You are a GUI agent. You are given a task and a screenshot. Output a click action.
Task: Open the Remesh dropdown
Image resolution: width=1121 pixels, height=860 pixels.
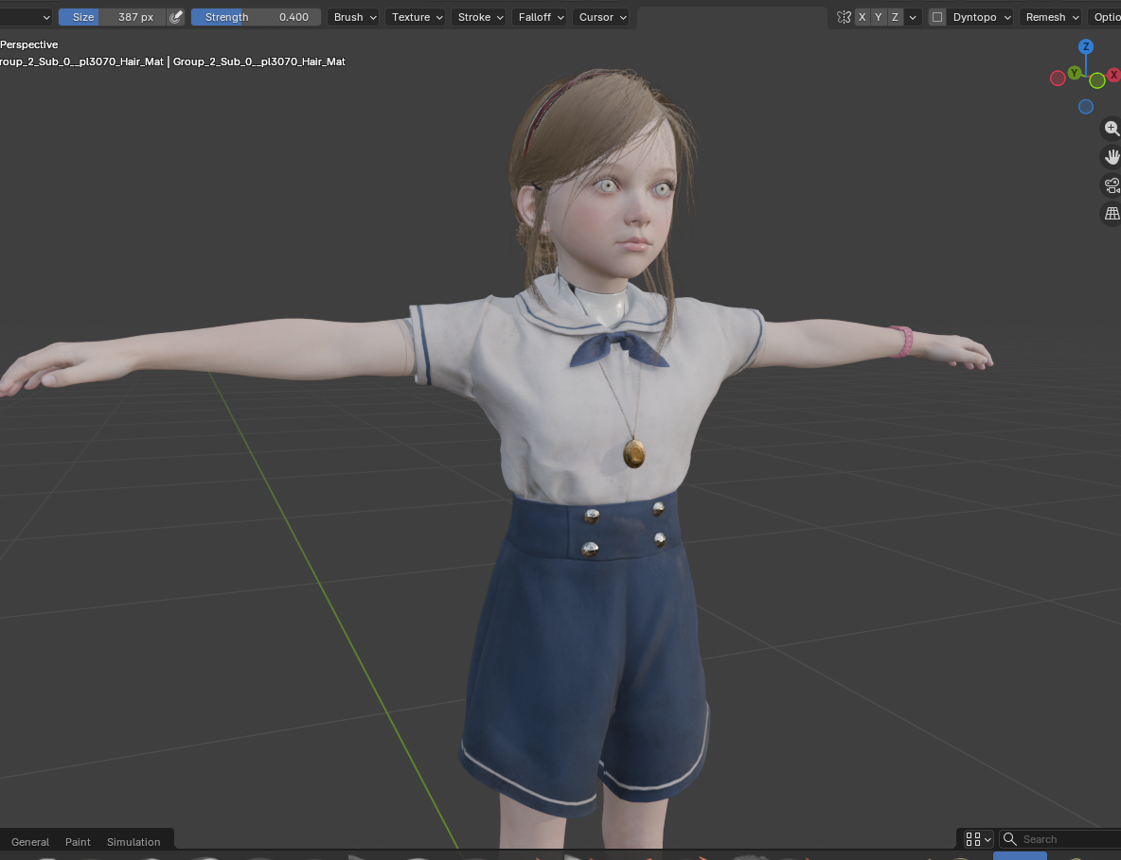coord(1051,17)
